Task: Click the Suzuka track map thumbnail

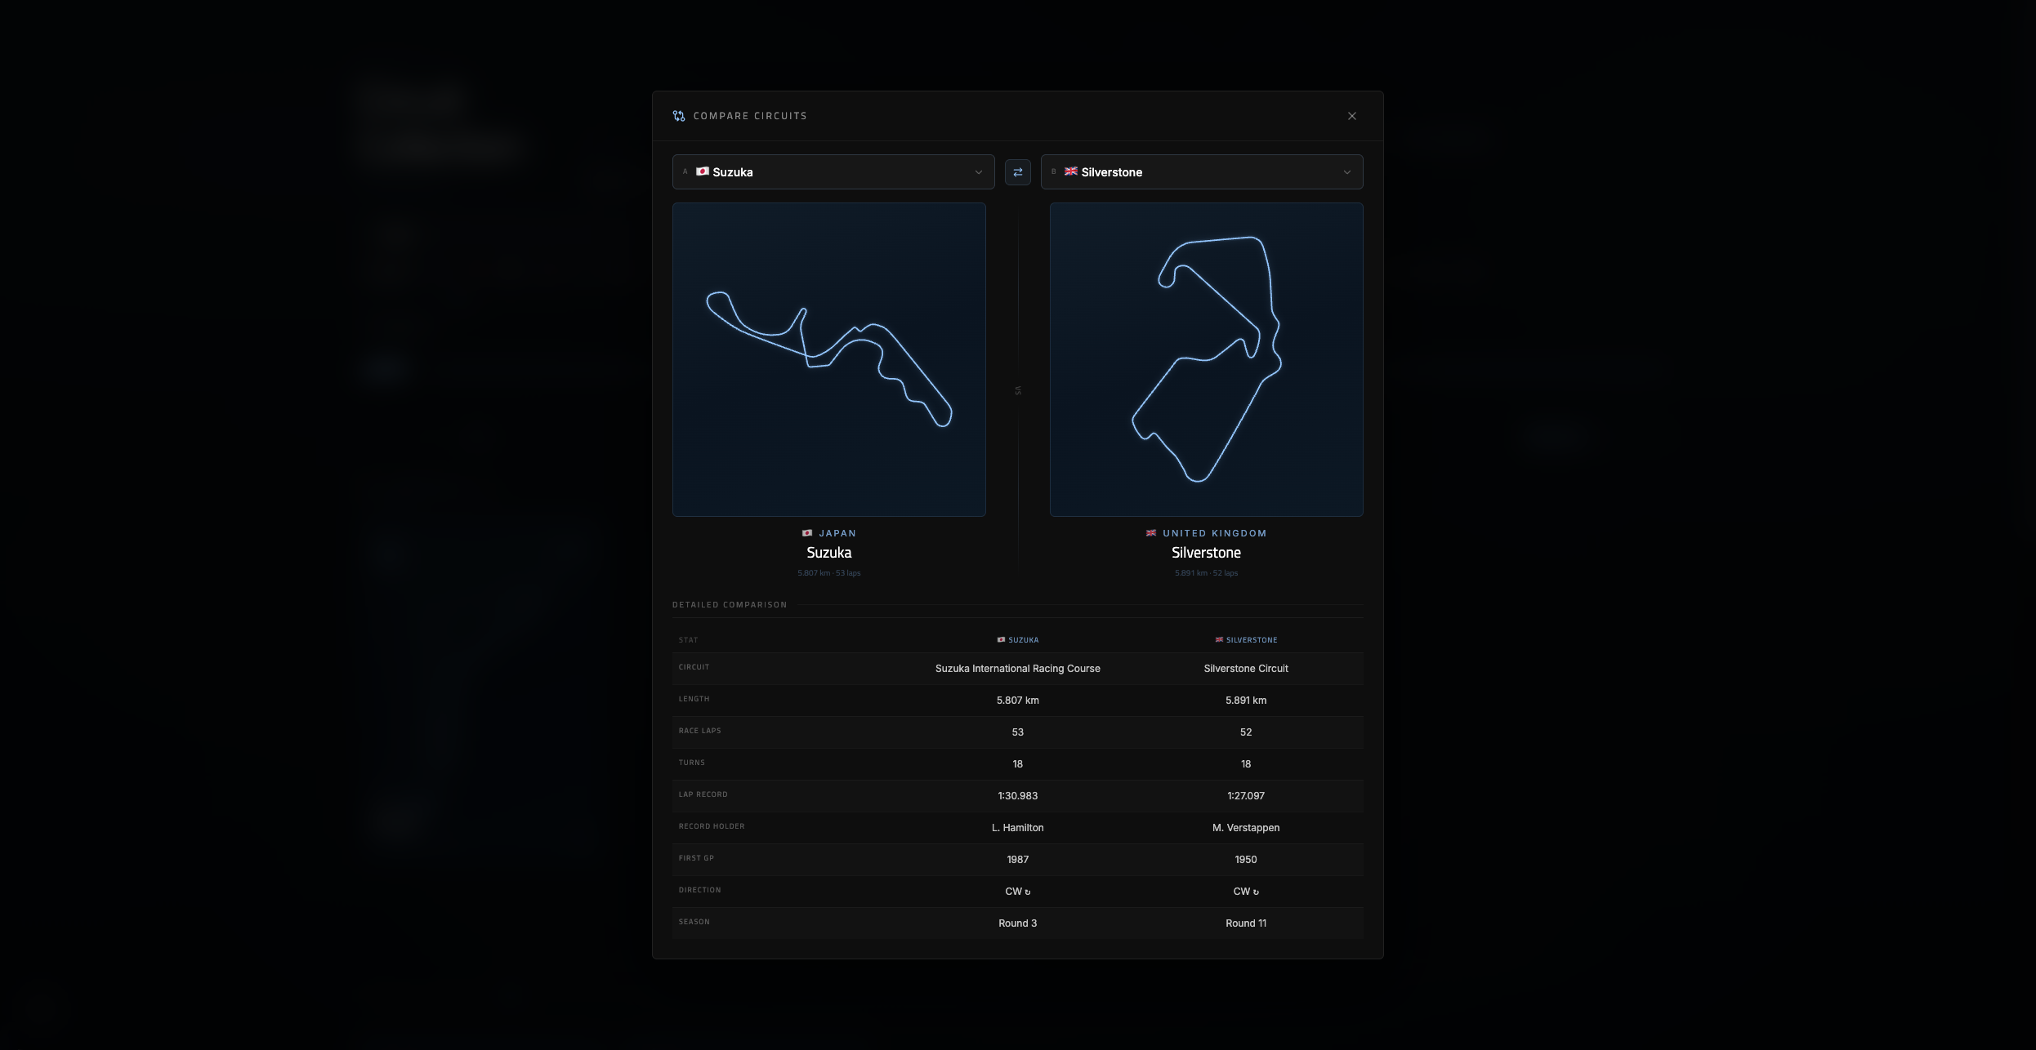Action: tap(828, 359)
